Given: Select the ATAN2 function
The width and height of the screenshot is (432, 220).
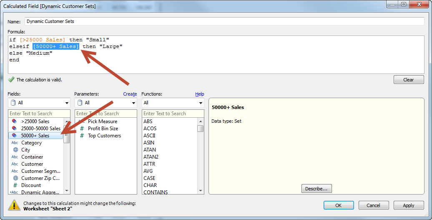Looking at the screenshot, I should [x=151, y=157].
